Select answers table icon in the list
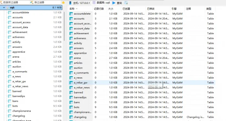 click(71, 48)
